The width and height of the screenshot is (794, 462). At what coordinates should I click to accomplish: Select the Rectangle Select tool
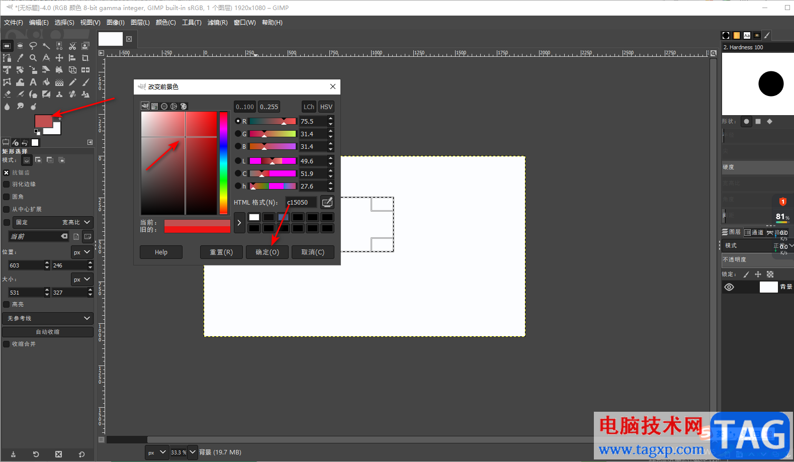tap(7, 46)
